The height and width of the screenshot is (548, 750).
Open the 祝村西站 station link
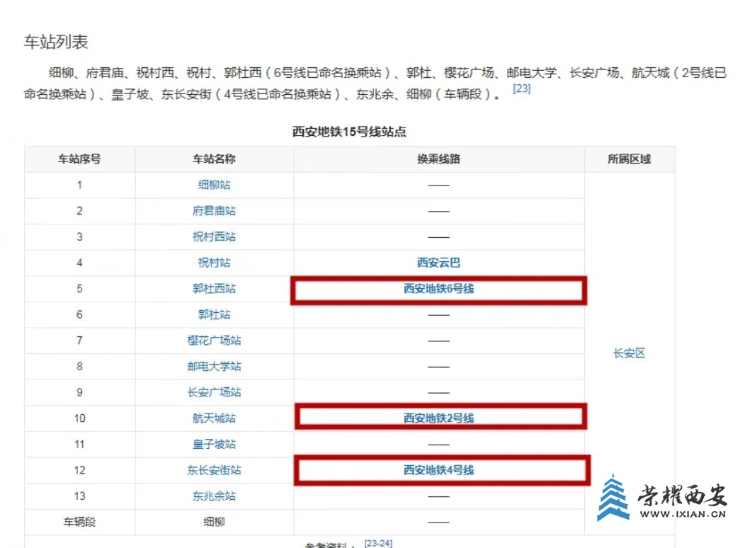[x=214, y=236]
